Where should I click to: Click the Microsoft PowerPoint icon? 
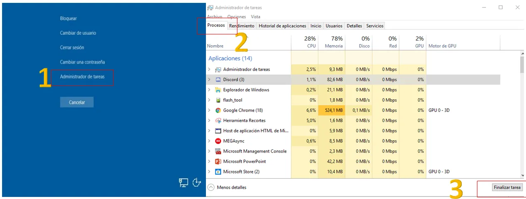[218, 161]
